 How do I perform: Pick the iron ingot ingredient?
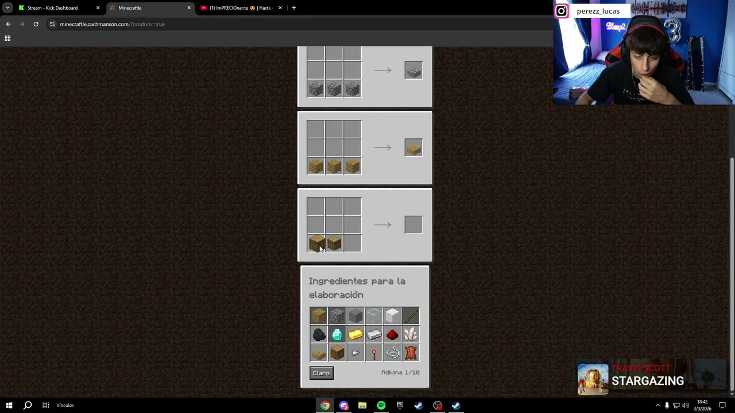tap(374, 334)
